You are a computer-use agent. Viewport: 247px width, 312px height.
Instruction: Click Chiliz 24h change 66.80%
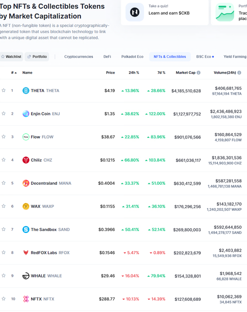130,160
